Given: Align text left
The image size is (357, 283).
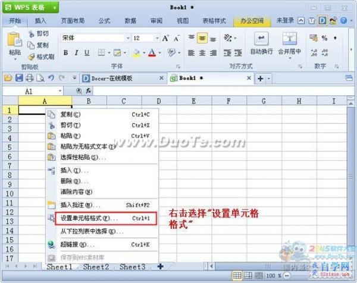Looking at the screenshot, I should pyautogui.click(x=191, y=53).
